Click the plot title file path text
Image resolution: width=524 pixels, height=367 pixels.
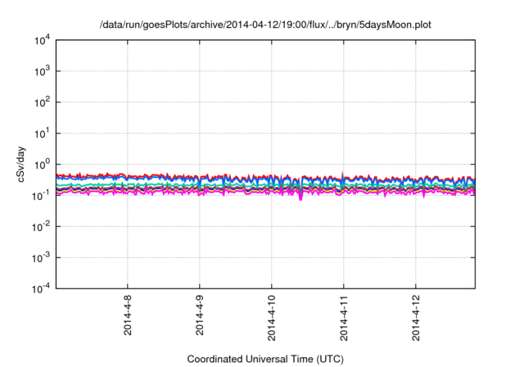tap(265, 25)
